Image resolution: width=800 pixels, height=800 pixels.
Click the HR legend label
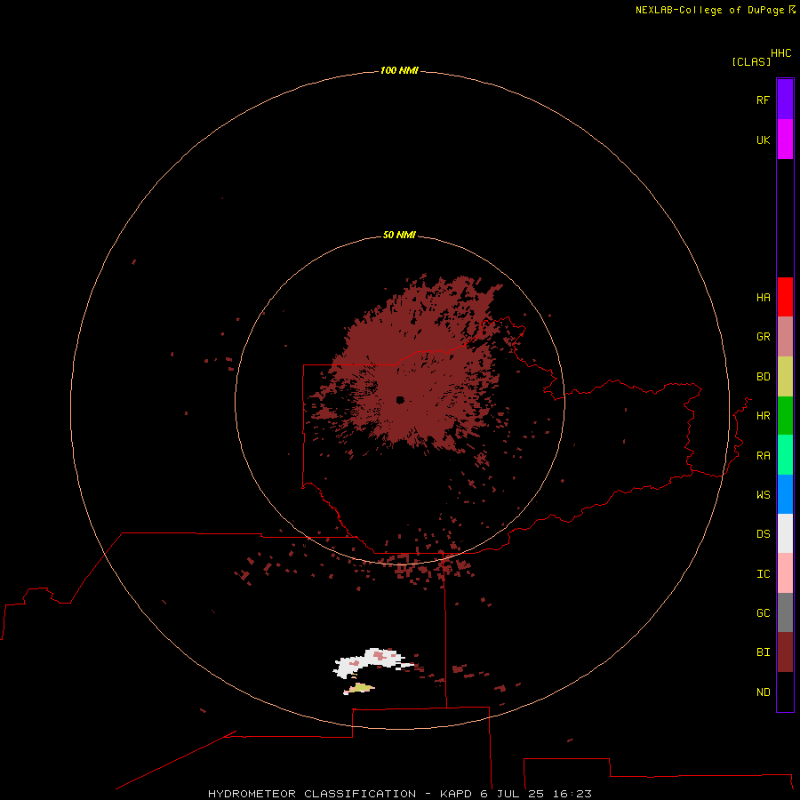(764, 416)
